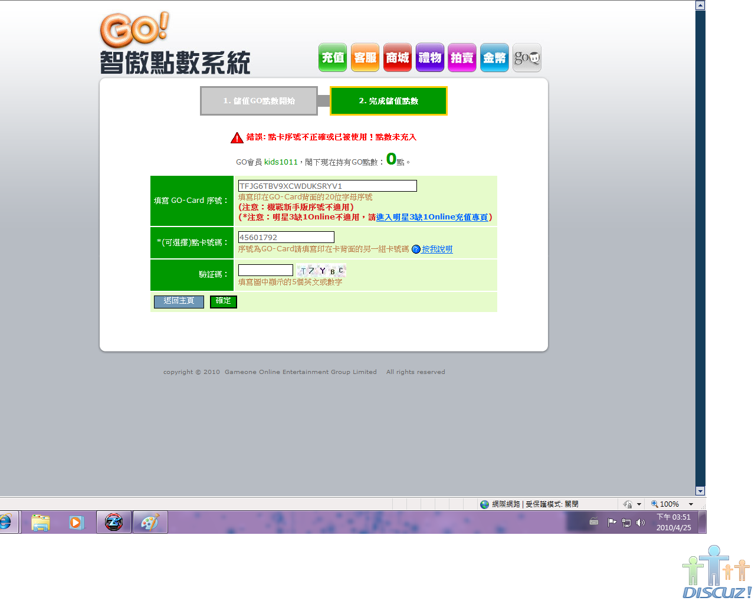Image resolution: width=755 pixels, height=604 pixels.
Task: Click the volume speaker tray icon
Action: tap(641, 523)
